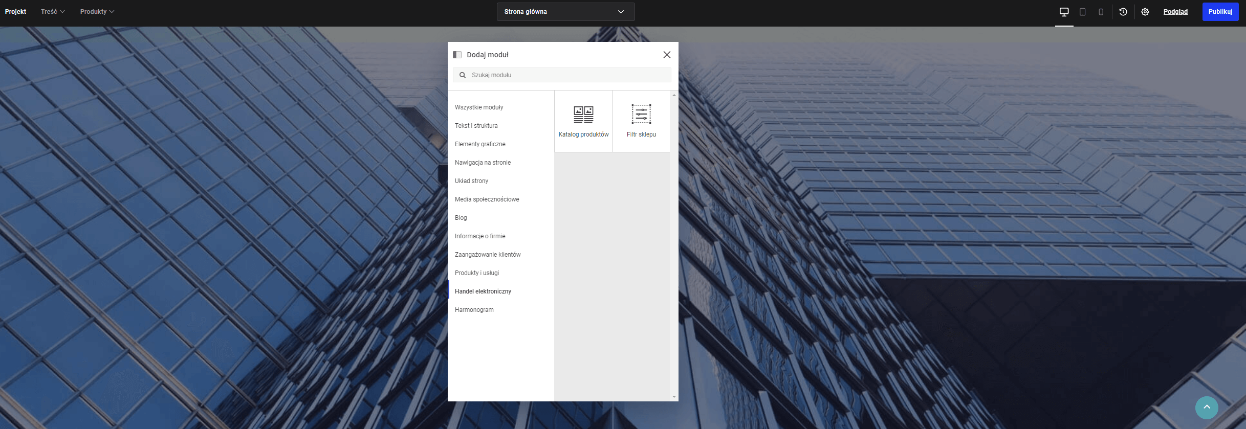Focus the Szukaj modułu search field
Screen dimensions: 1246x429
click(562, 75)
